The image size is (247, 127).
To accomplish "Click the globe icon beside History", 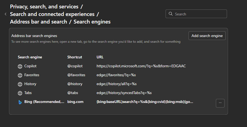I will pyautogui.click(x=20, y=84).
